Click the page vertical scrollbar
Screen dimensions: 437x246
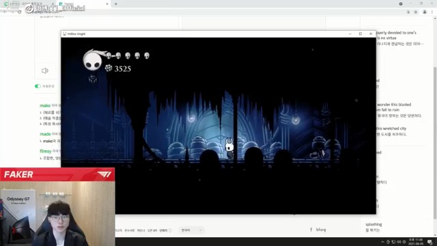click(x=435, y=142)
